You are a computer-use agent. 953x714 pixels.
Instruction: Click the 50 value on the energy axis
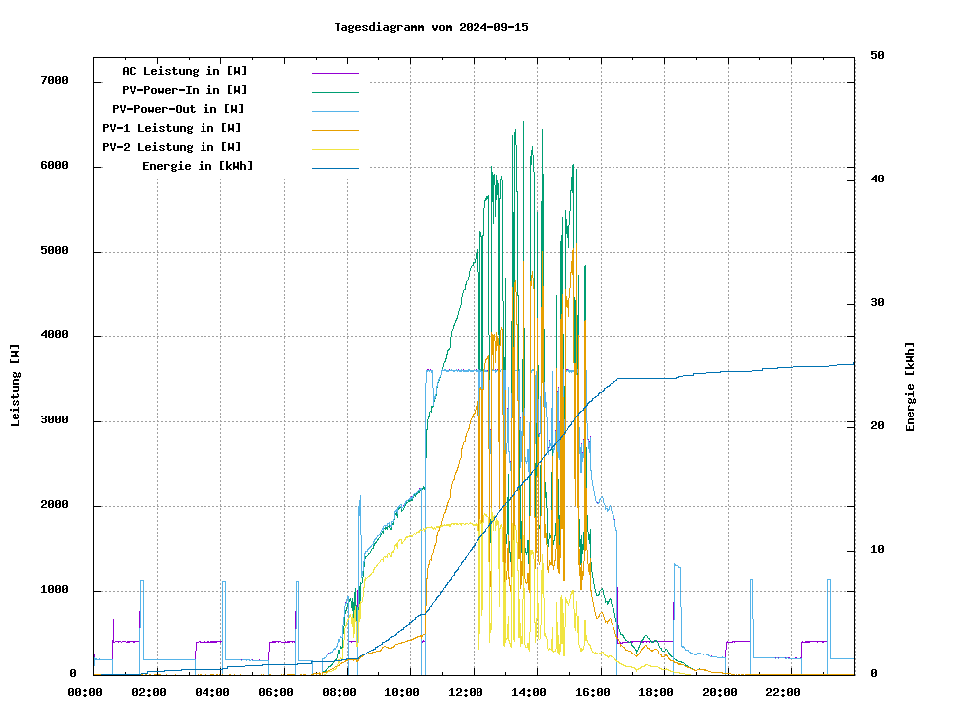pos(877,56)
